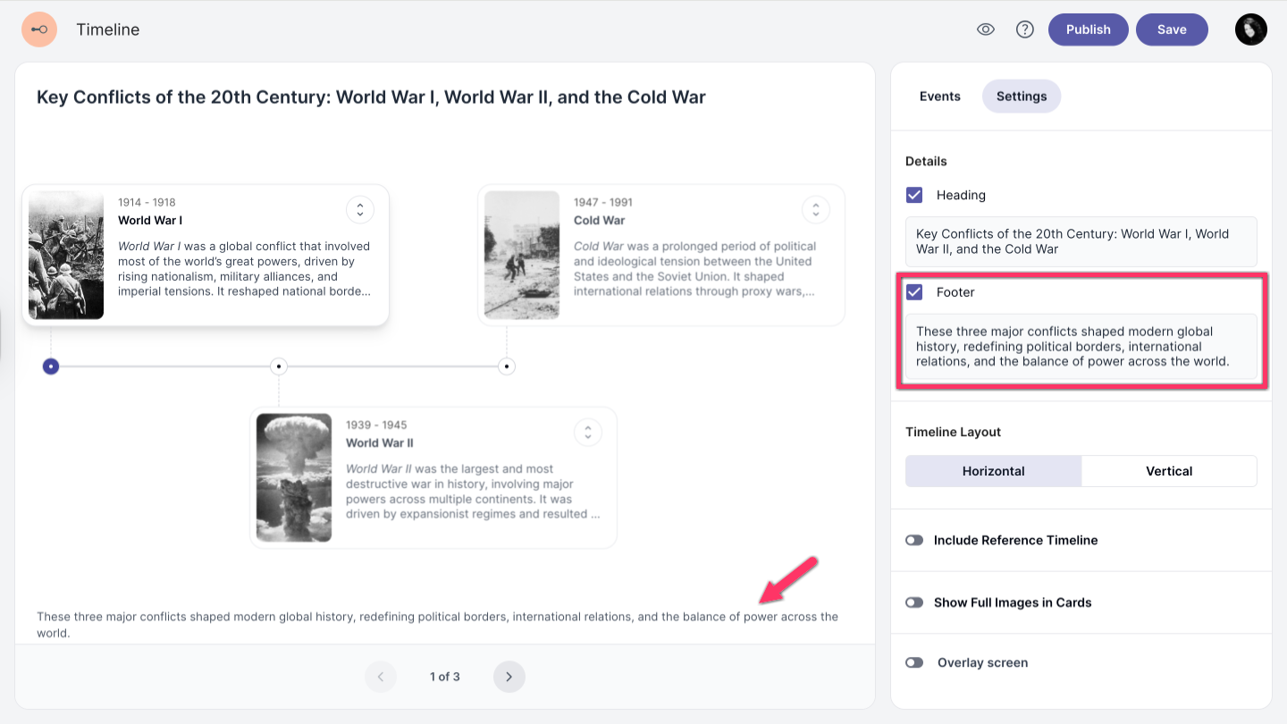This screenshot has width=1287, height=724.
Task: Uncheck the Heading checkbox
Action: [x=914, y=195]
